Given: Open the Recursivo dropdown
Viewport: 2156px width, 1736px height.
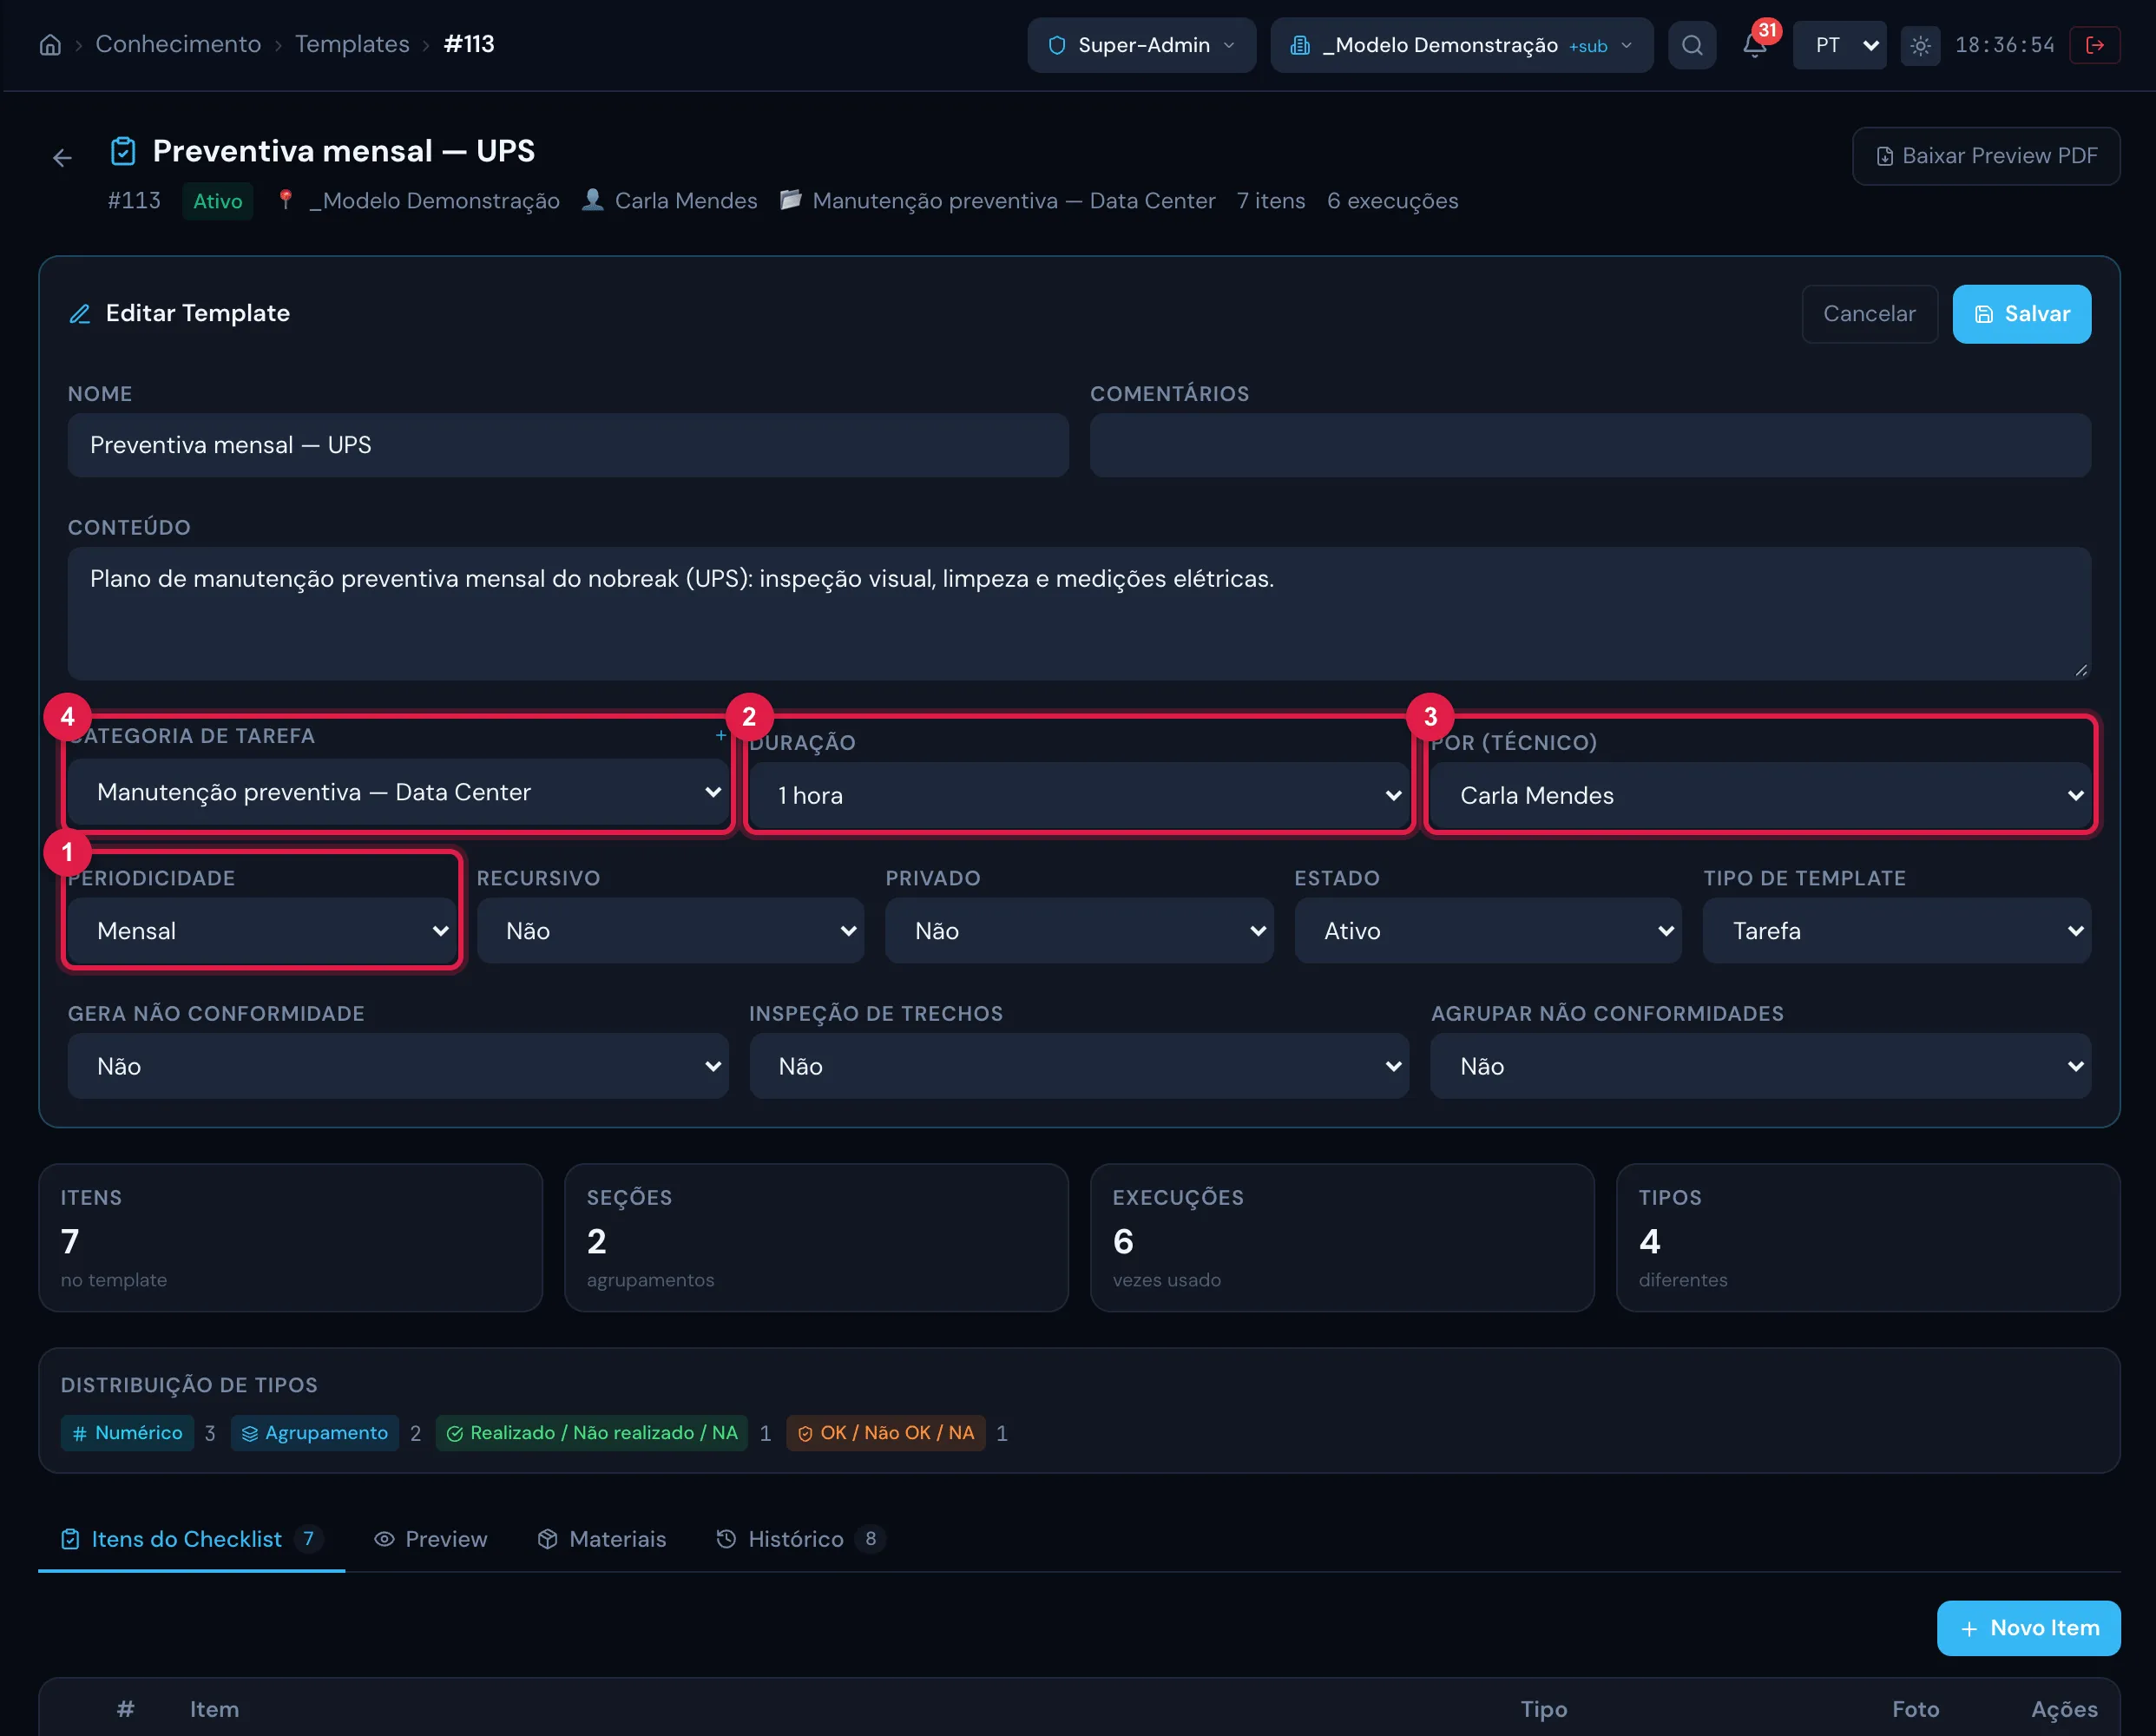Looking at the screenshot, I should tap(670, 931).
